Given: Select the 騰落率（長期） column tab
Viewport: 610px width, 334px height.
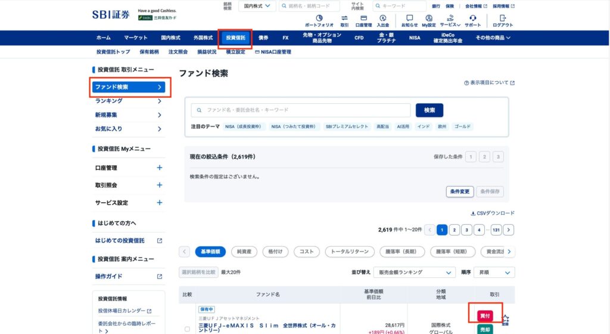Looking at the screenshot, I should (x=402, y=252).
